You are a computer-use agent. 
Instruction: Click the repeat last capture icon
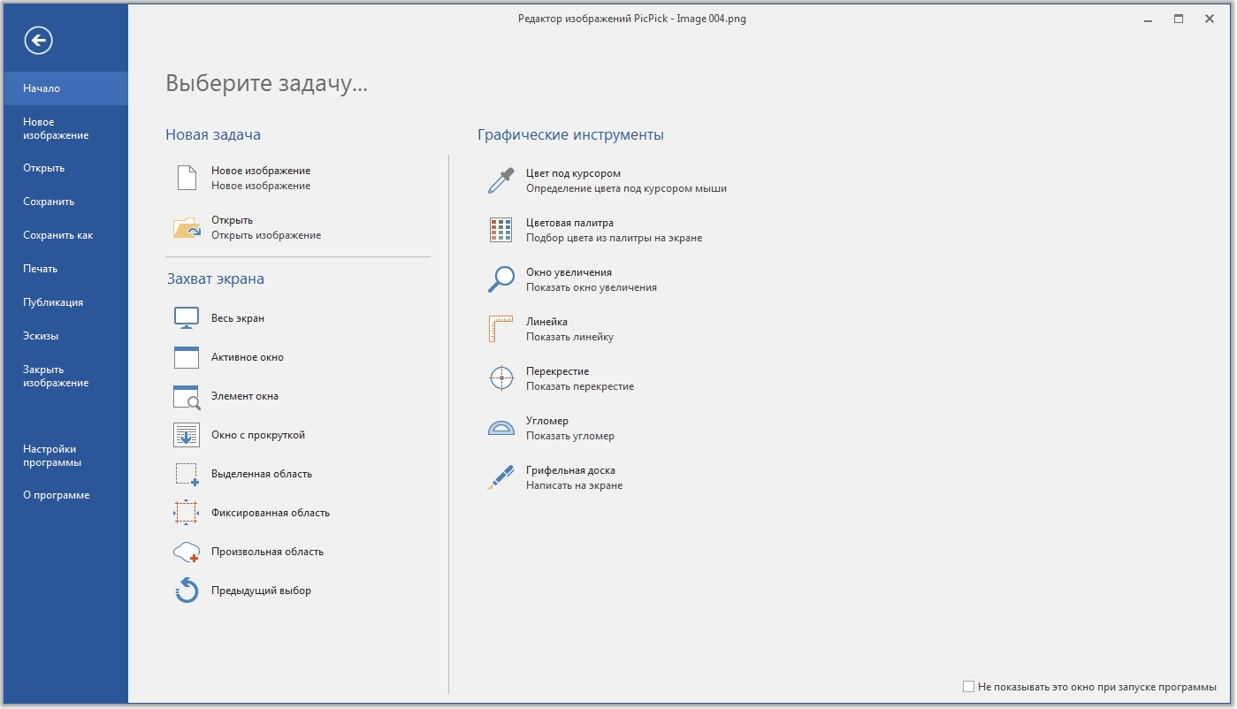(187, 591)
